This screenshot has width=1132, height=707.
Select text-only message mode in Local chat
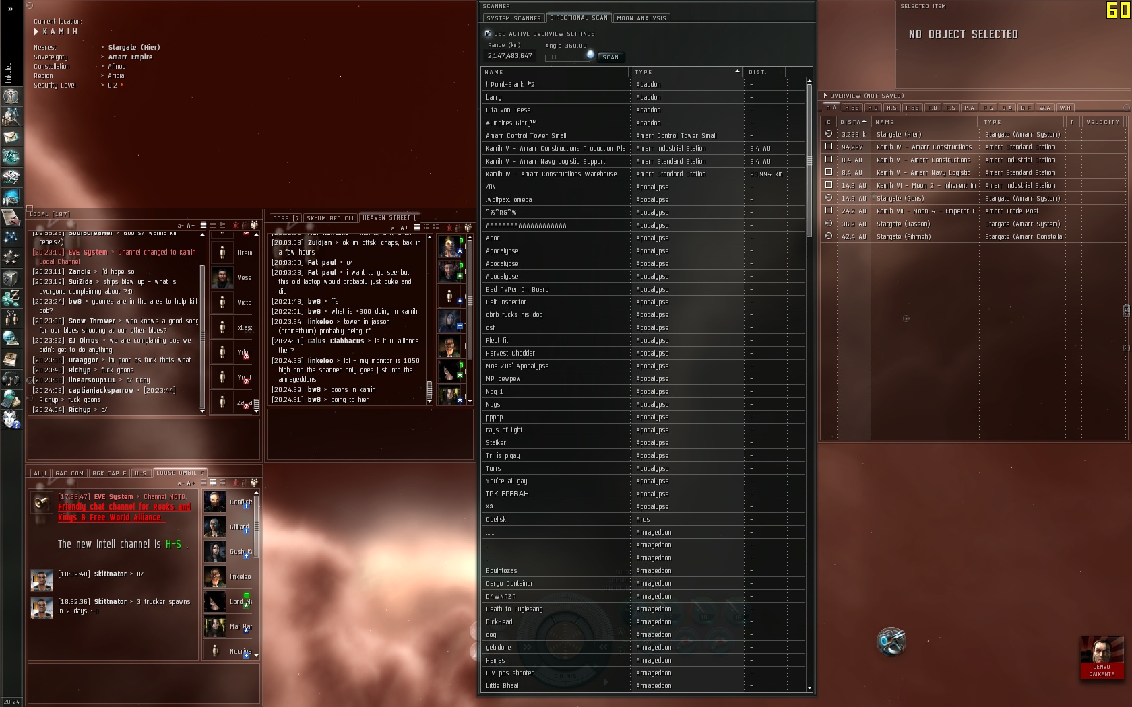click(203, 225)
